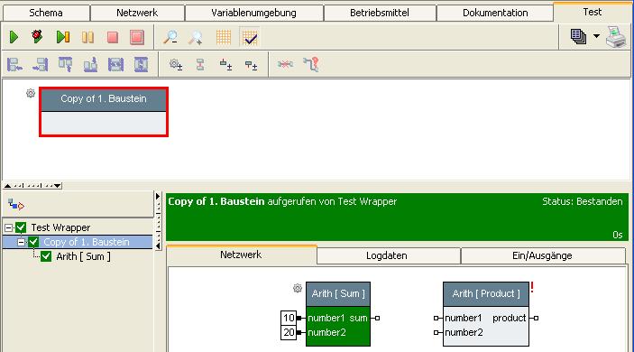Click the red exclamation mark on Arith Product

[532, 287]
